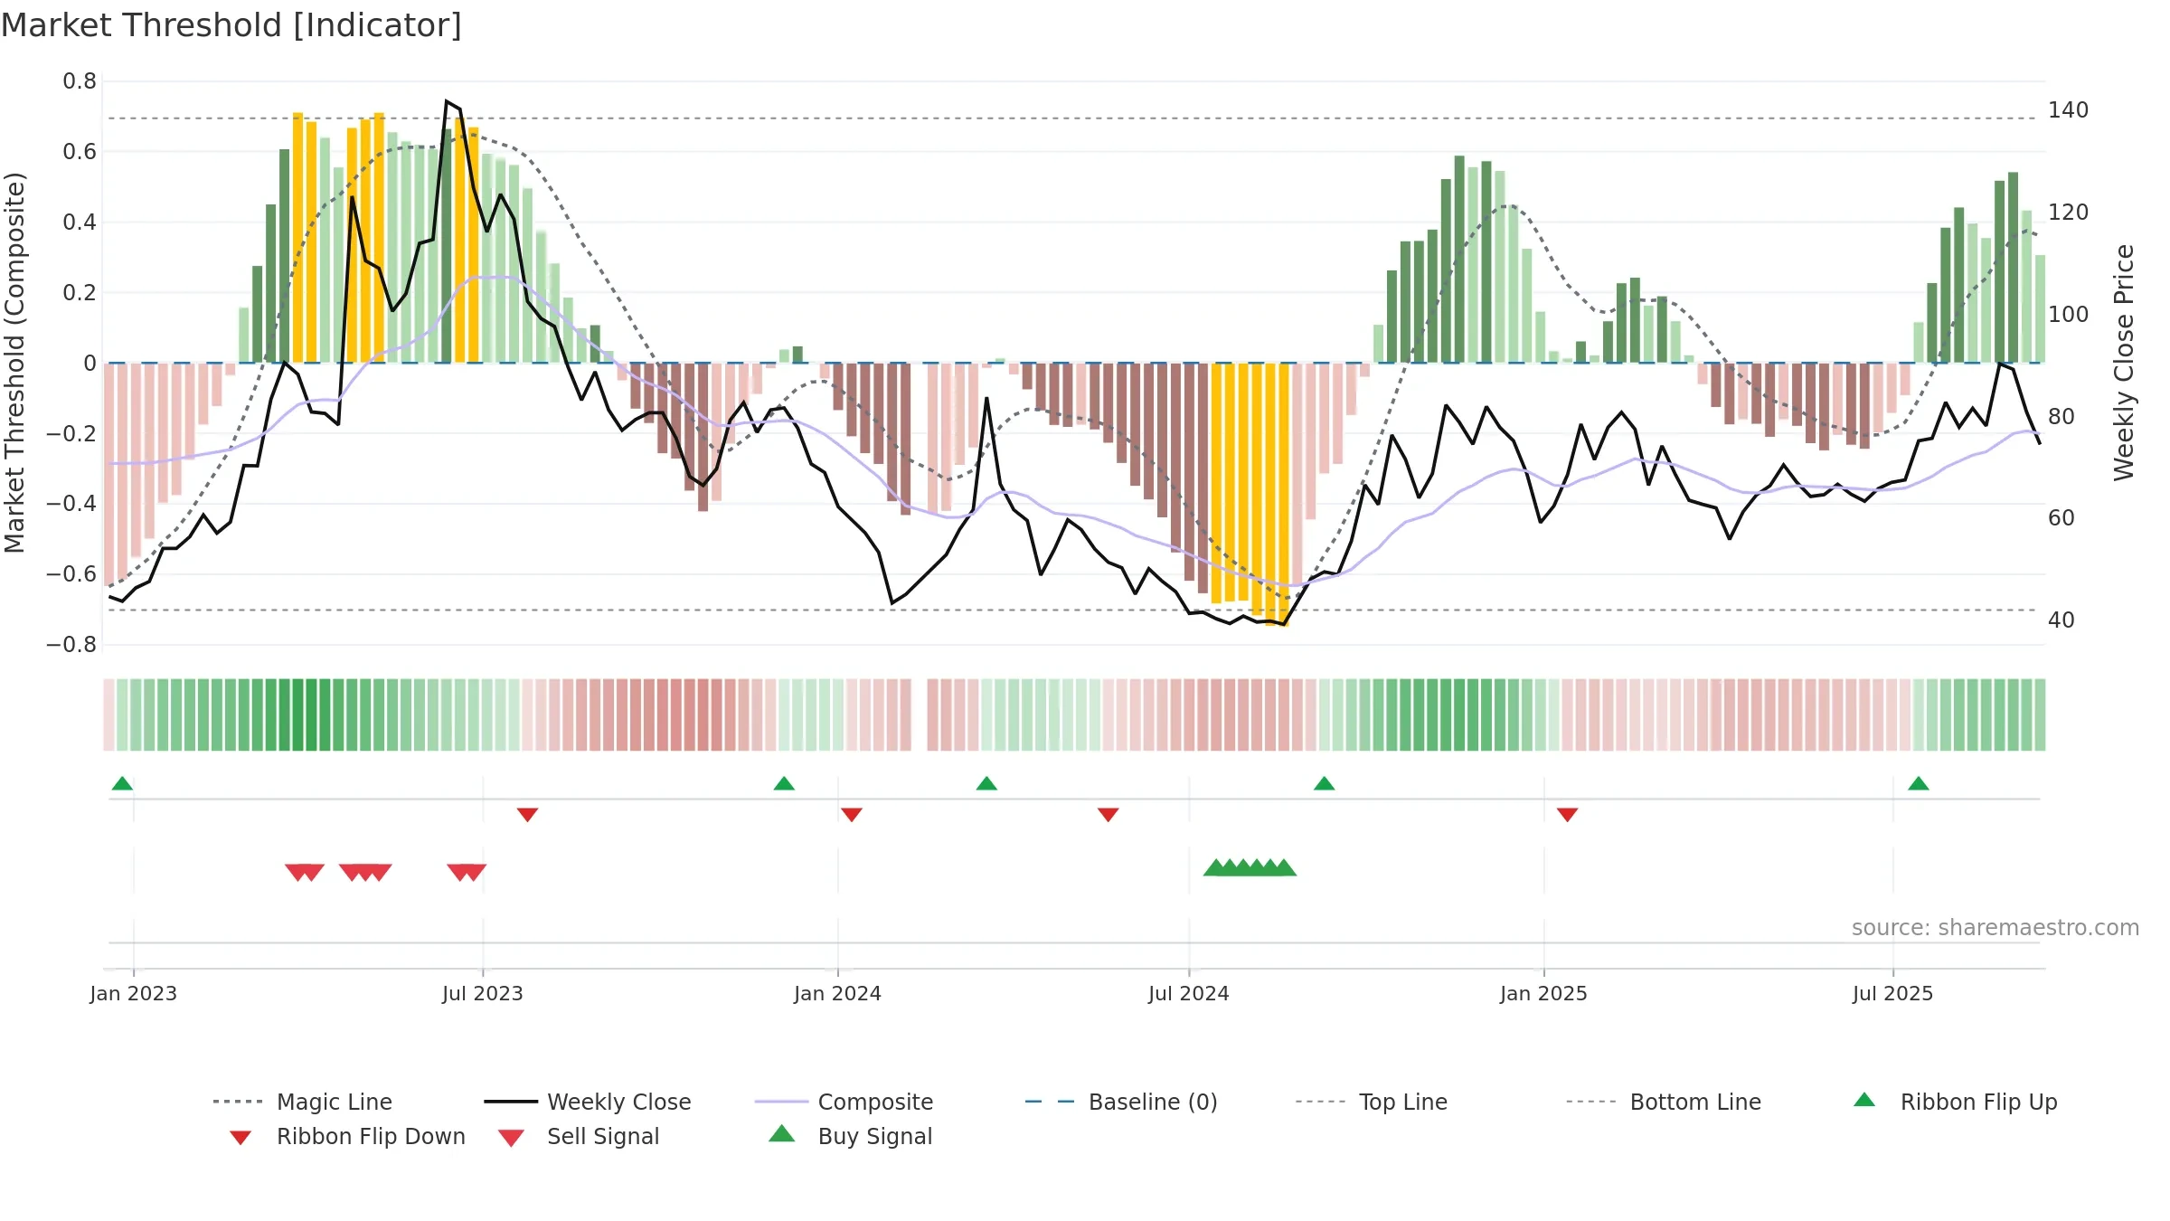Click the Jan 2023 x-axis label
Viewport: 2170px width, 1221px height.
134,994
